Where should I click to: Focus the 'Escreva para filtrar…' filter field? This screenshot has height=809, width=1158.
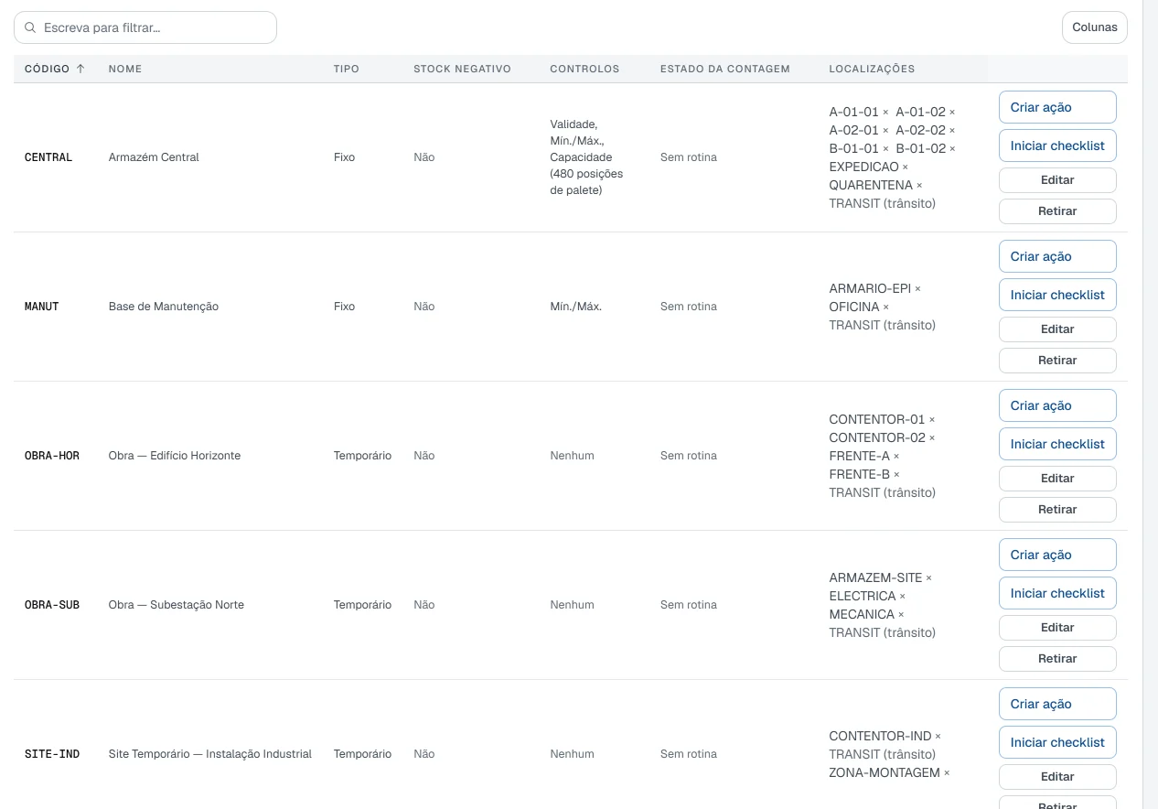[x=145, y=27]
